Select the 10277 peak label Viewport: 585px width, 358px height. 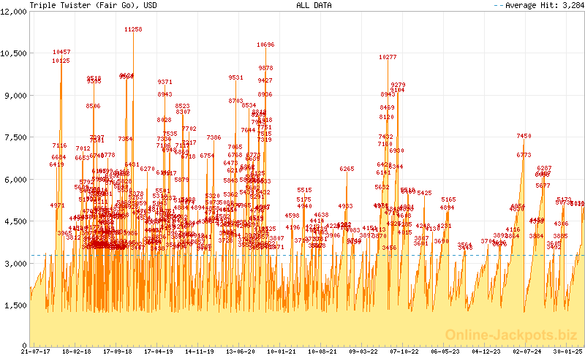click(x=388, y=57)
